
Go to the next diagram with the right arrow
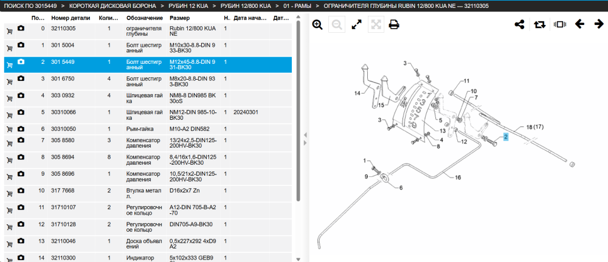[599, 24]
